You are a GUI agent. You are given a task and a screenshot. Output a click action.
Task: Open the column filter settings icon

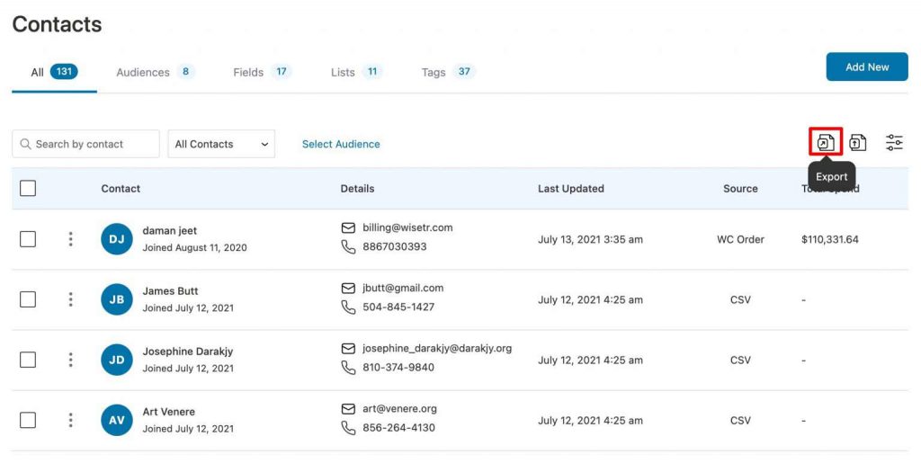tap(894, 142)
